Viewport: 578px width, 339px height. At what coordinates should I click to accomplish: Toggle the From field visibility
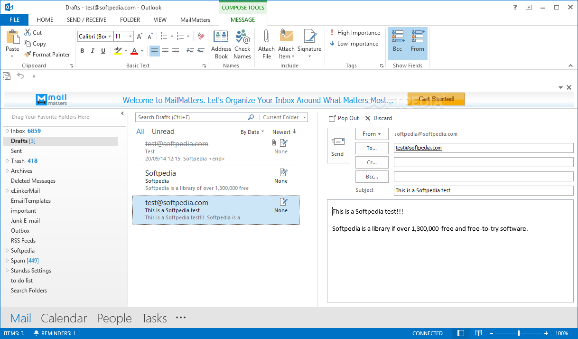click(418, 43)
